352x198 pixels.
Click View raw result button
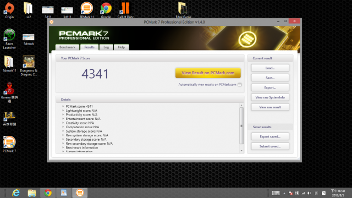tap(270, 107)
